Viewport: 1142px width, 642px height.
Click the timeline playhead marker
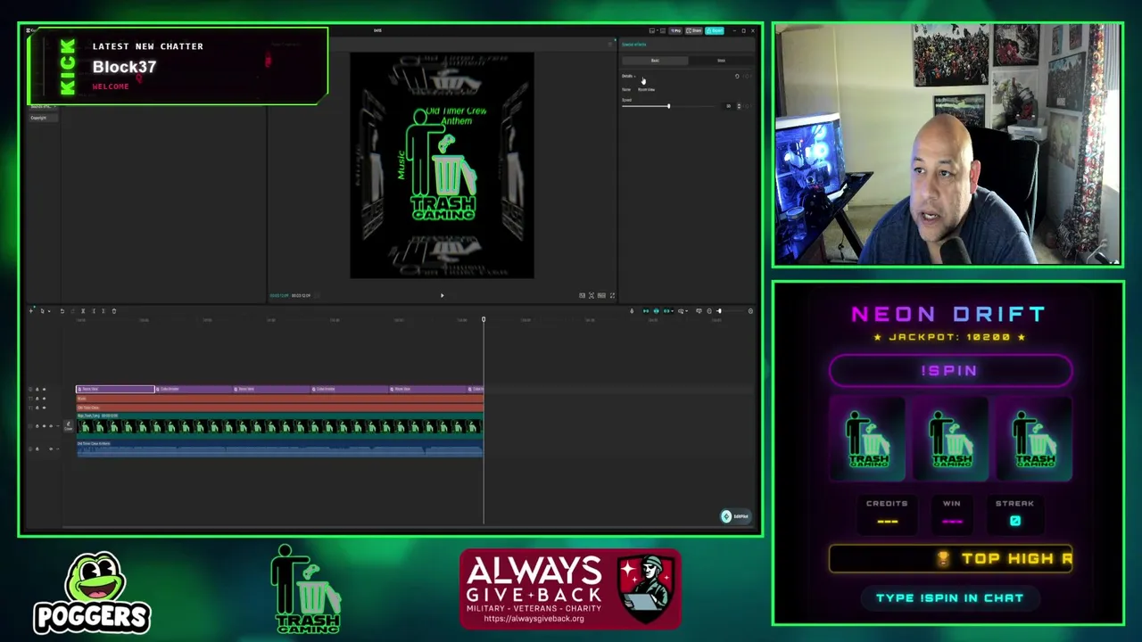tap(484, 319)
